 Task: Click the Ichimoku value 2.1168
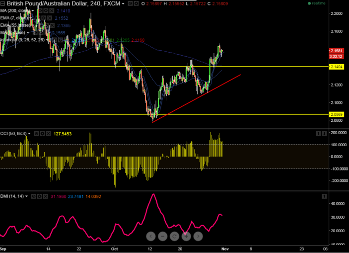pos(138,40)
